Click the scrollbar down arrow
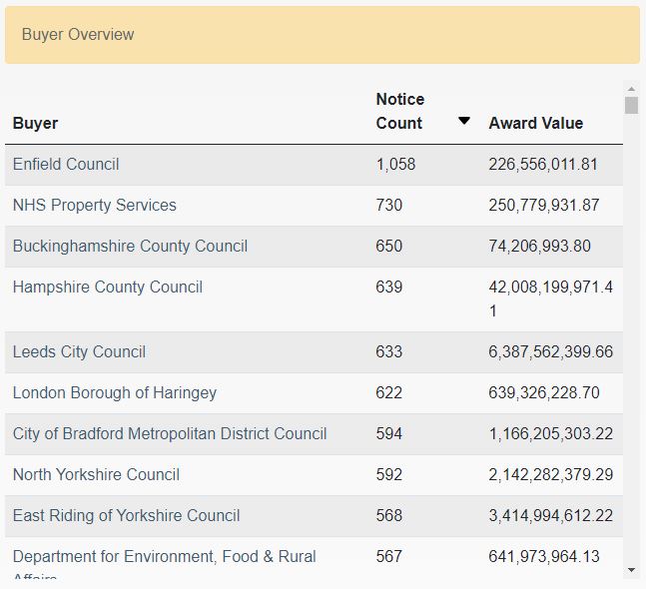 click(x=631, y=570)
